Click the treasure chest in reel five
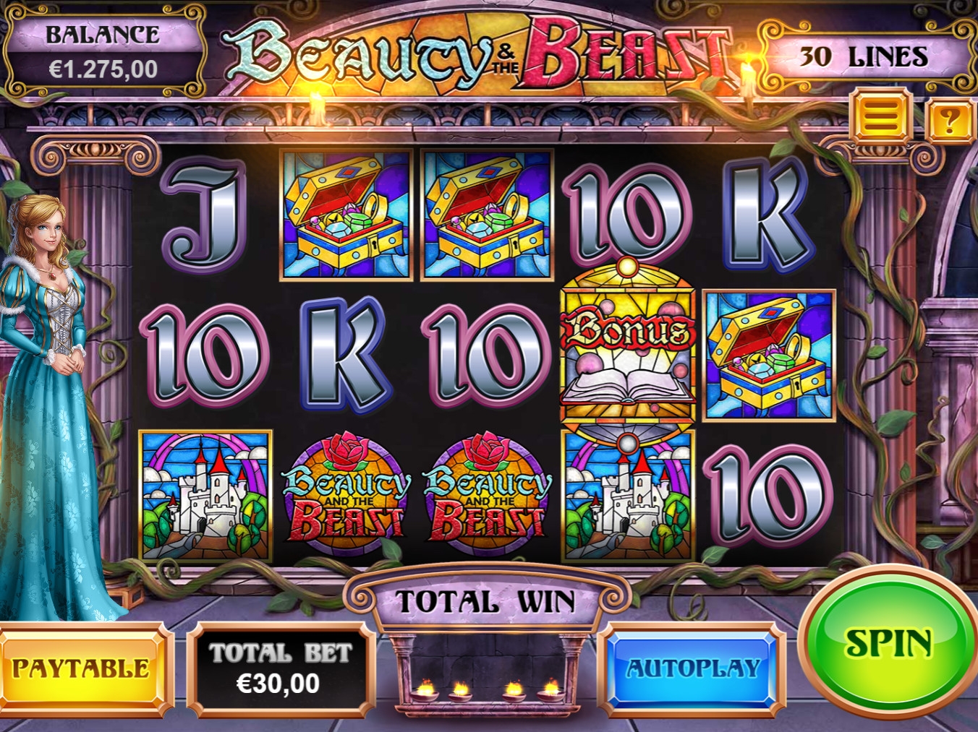The image size is (978, 732). click(769, 356)
